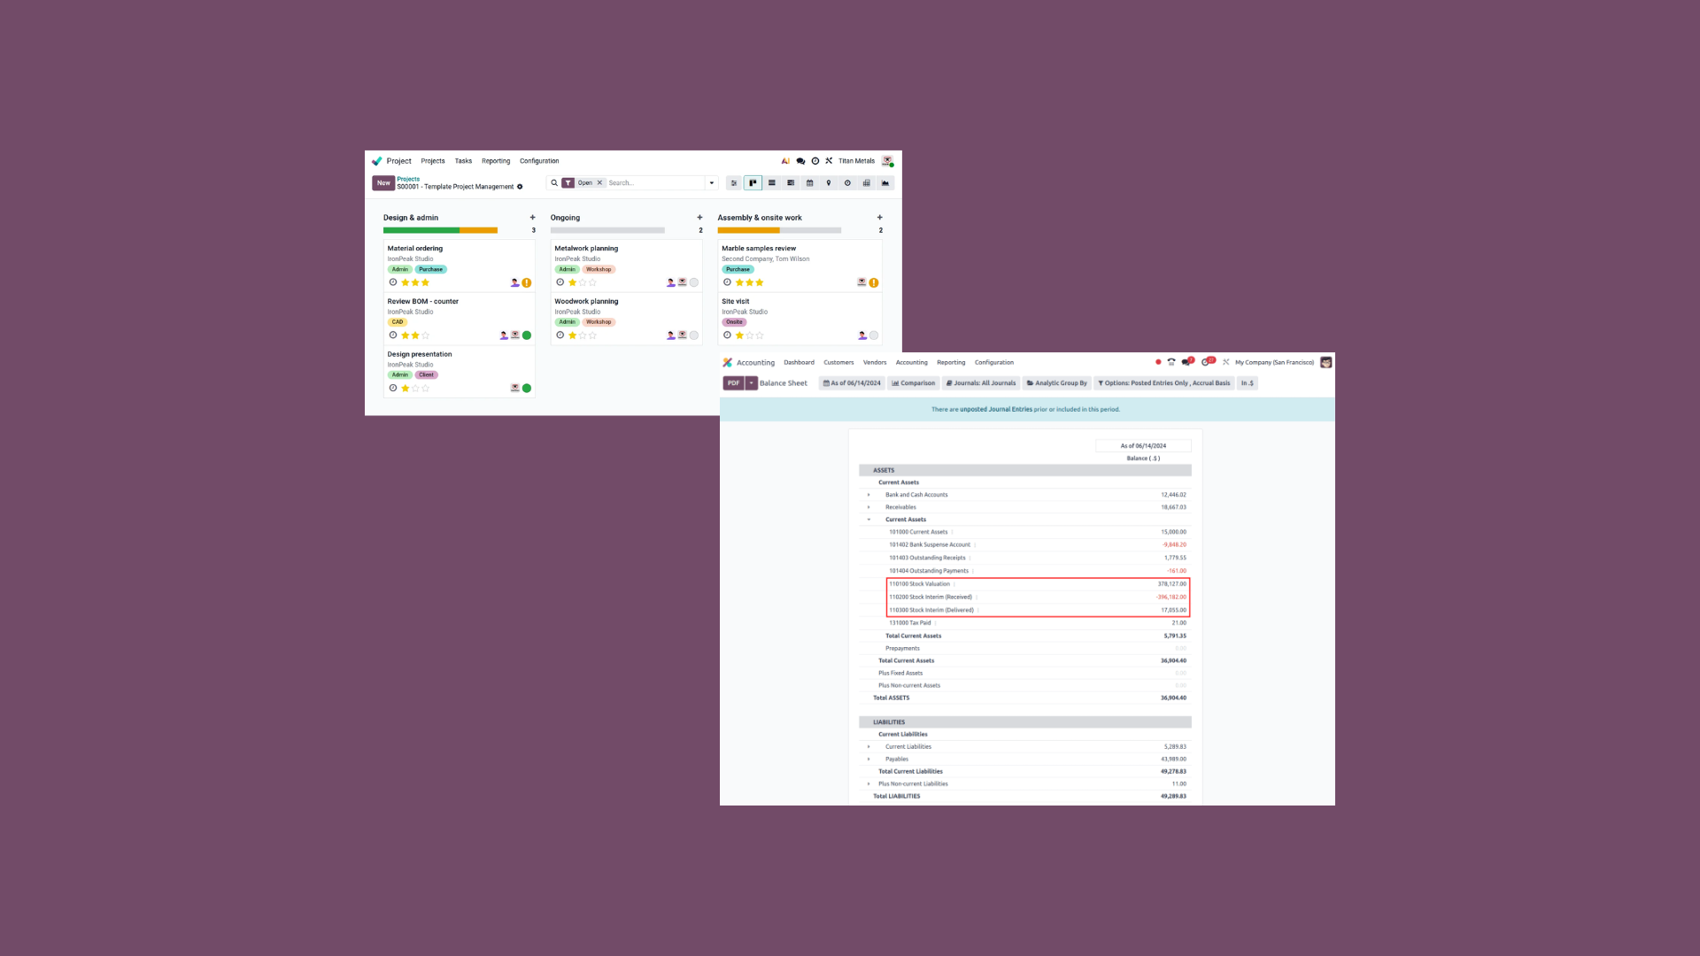Follow the unposted Journal Entries link
Viewport: 1700px width, 956px height.
coord(996,410)
